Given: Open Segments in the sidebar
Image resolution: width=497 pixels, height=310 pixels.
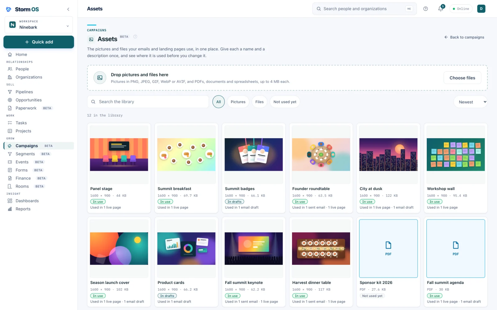Looking at the screenshot, I should click(39, 154).
